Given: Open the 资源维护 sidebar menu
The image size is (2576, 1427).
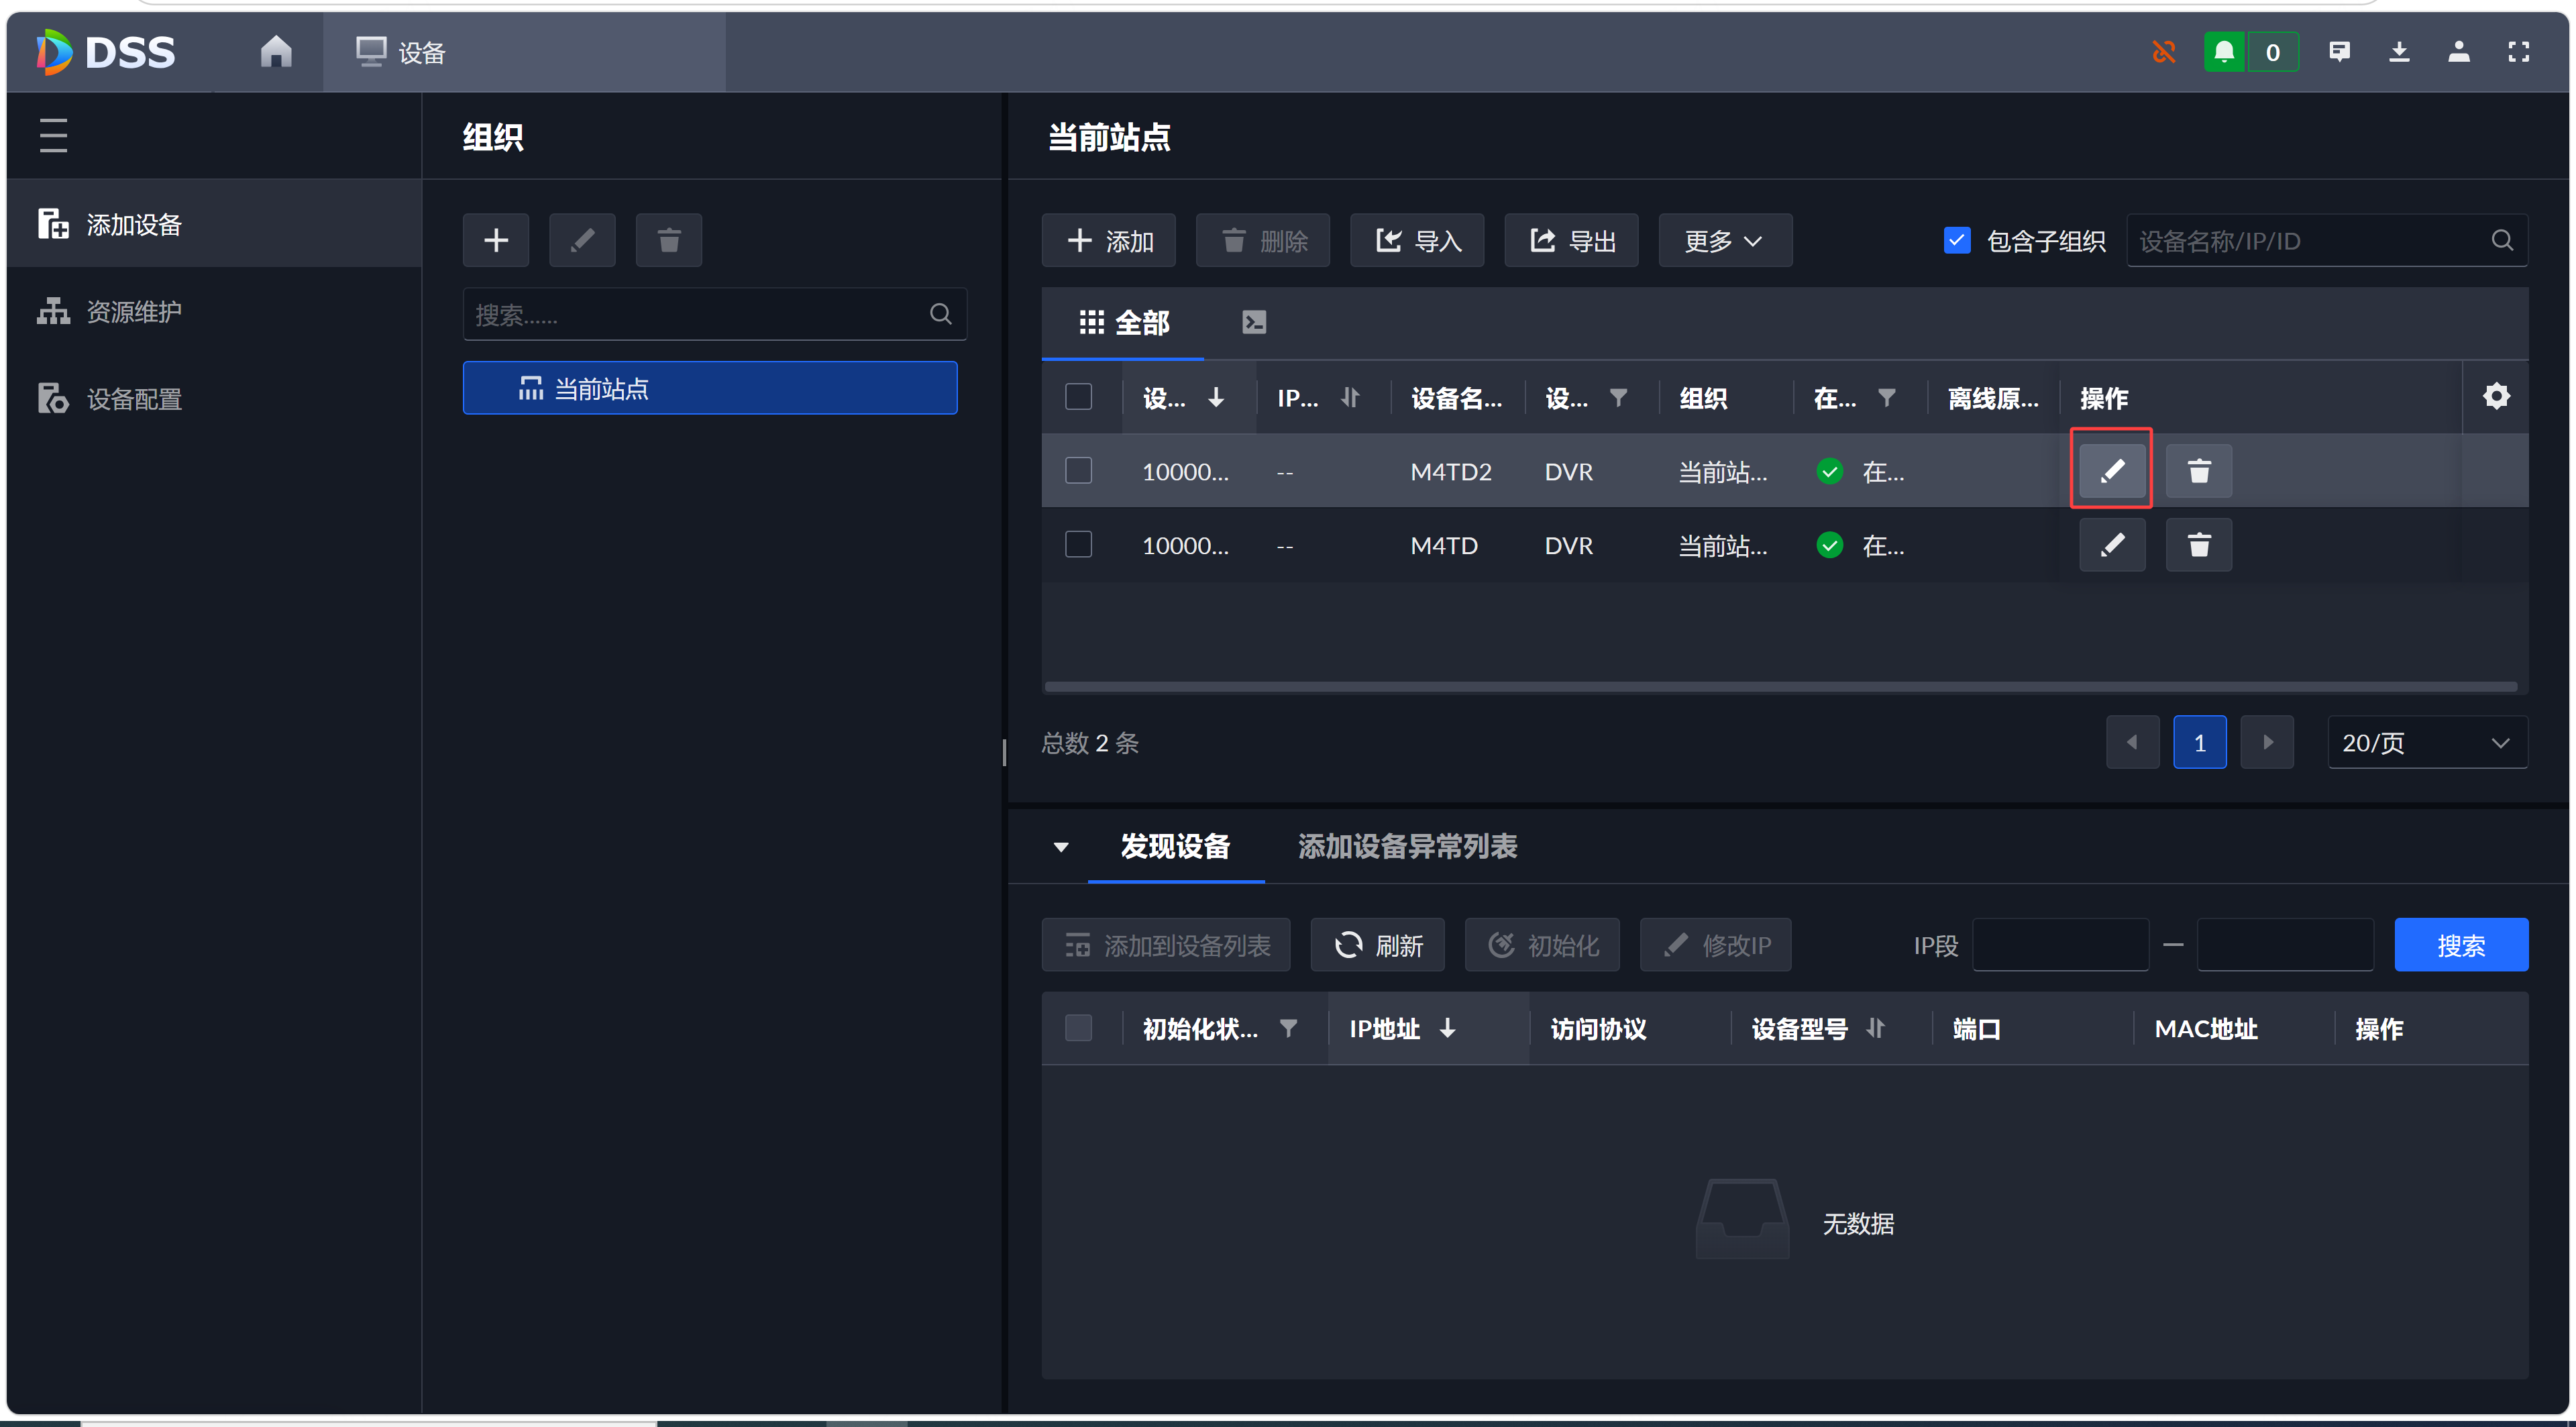Looking at the screenshot, I should coord(214,311).
